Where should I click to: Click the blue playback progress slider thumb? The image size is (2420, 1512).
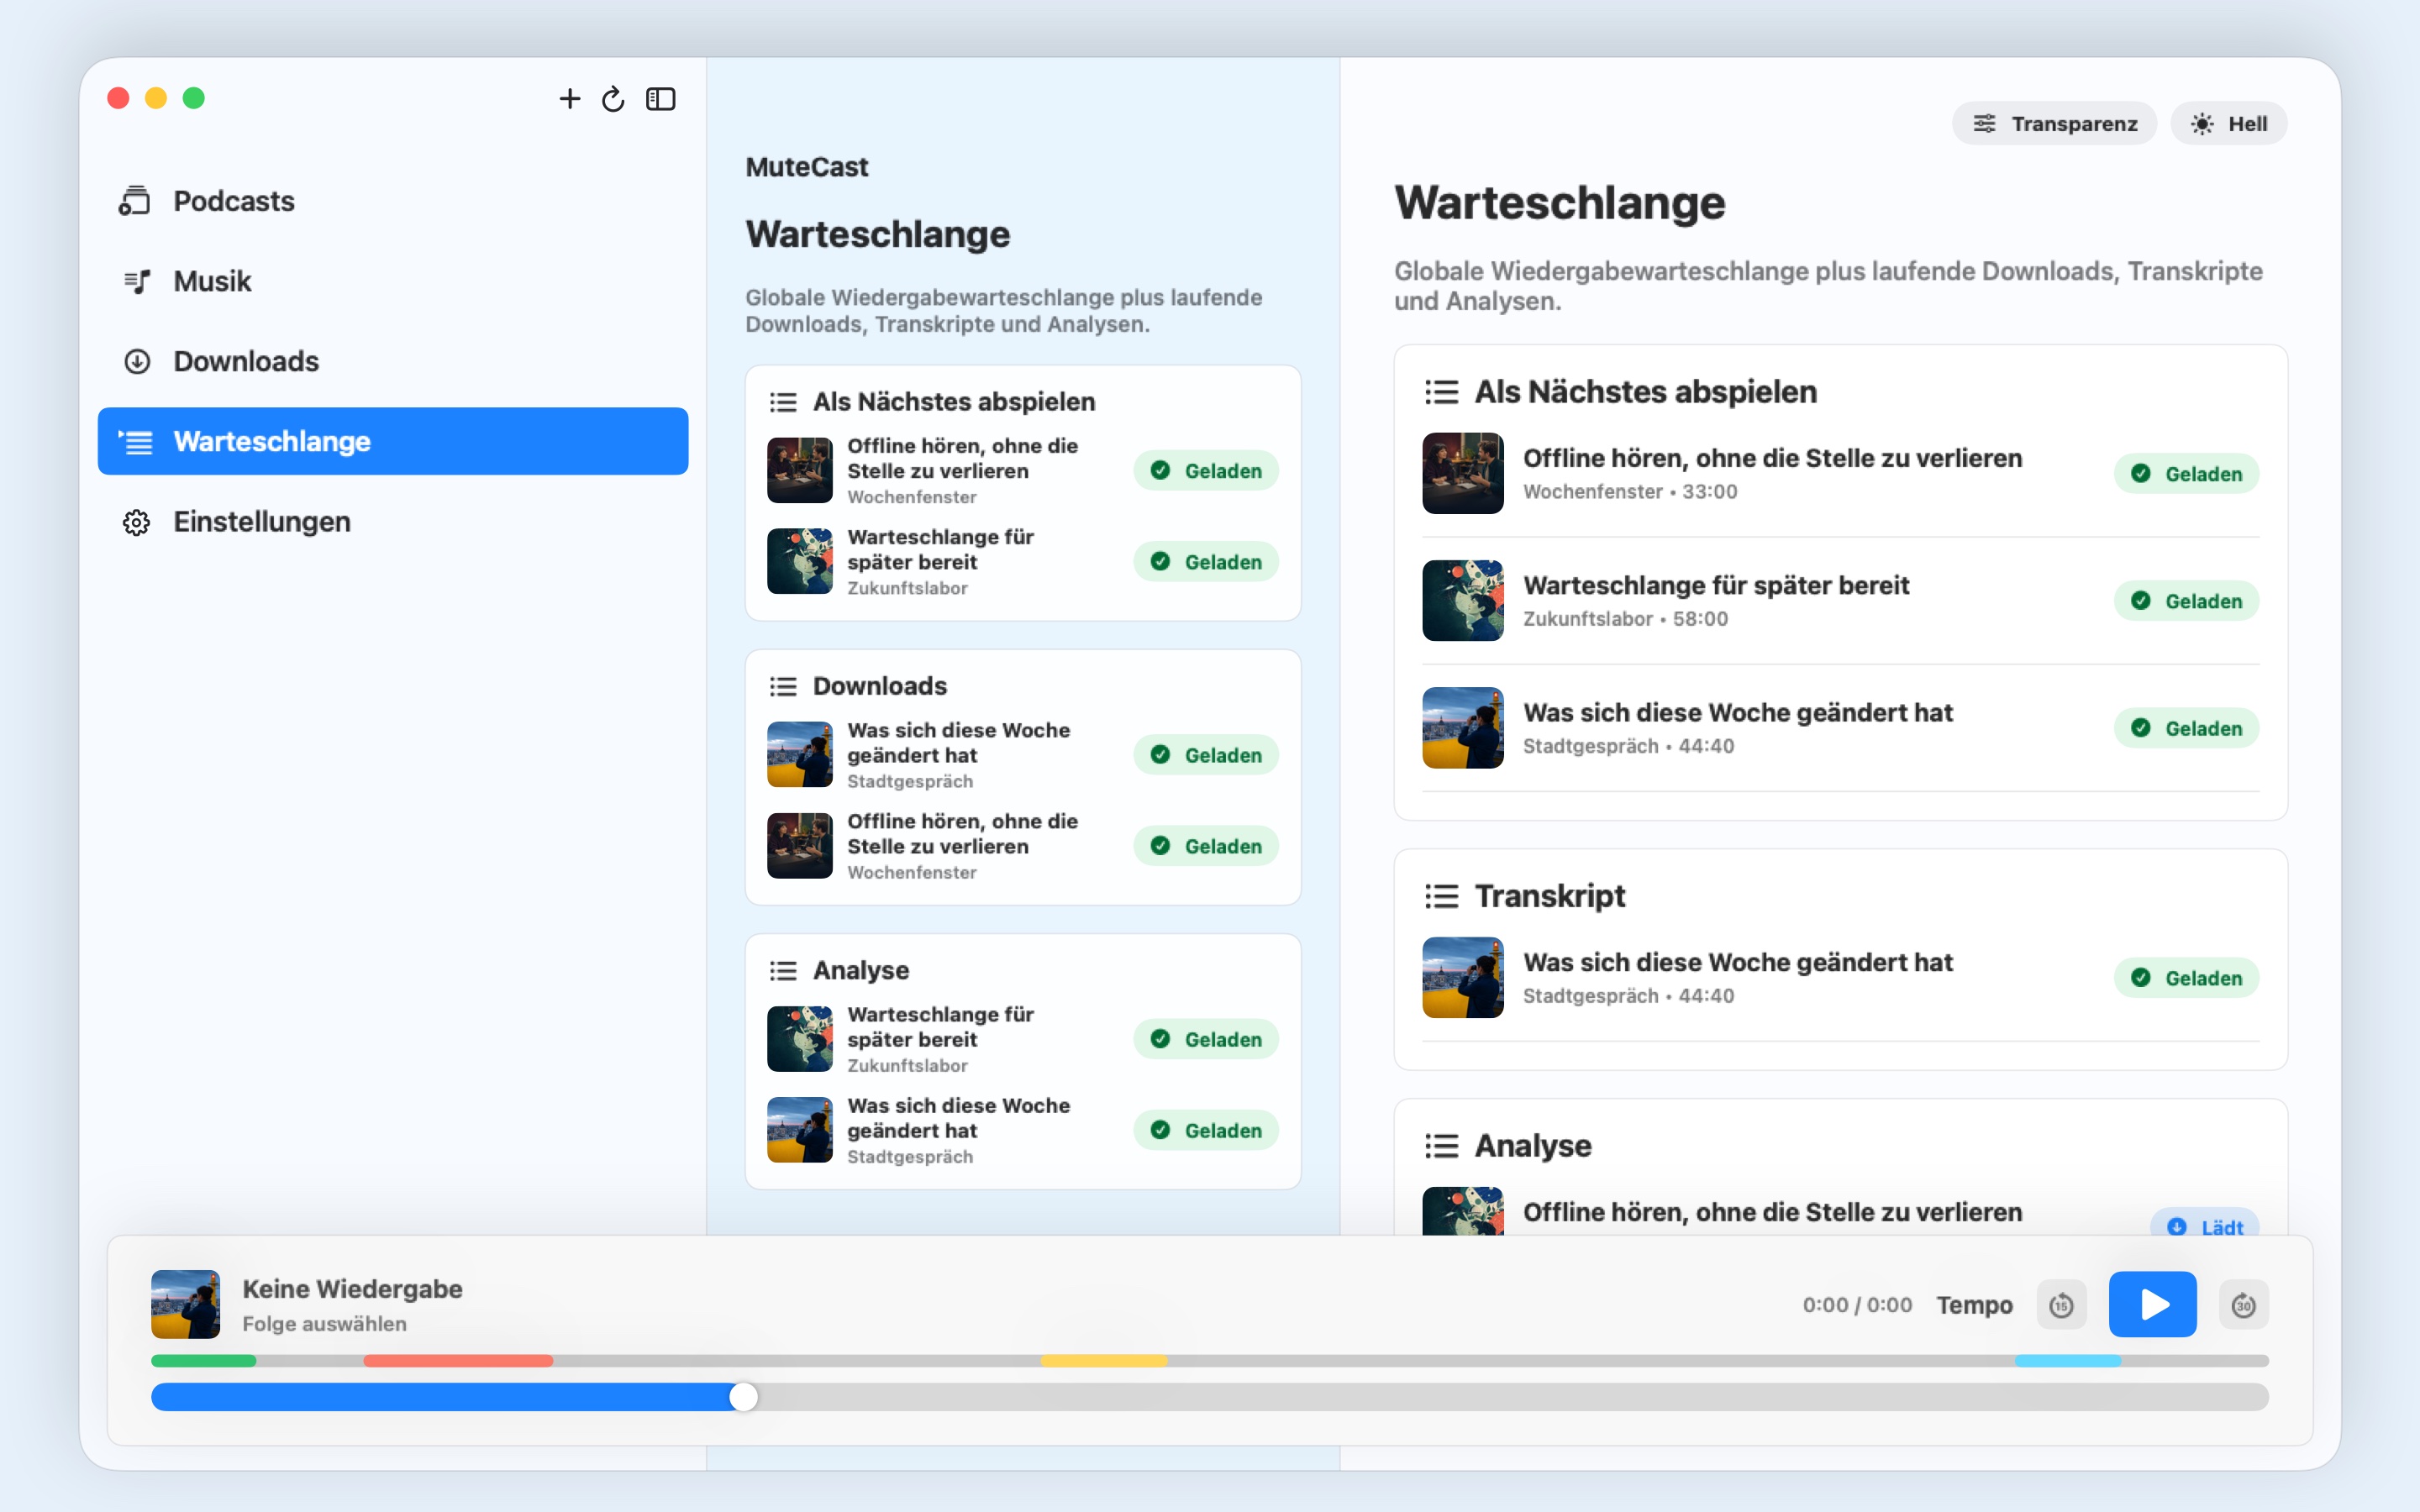pyautogui.click(x=743, y=1397)
